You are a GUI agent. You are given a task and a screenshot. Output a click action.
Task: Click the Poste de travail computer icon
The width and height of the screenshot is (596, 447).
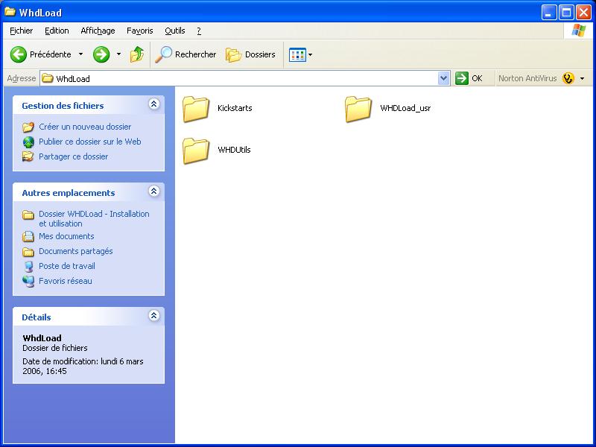coord(28,267)
